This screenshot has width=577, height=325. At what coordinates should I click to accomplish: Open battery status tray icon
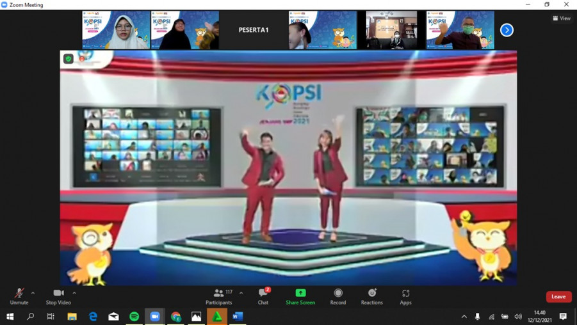(x=505, y=317)
